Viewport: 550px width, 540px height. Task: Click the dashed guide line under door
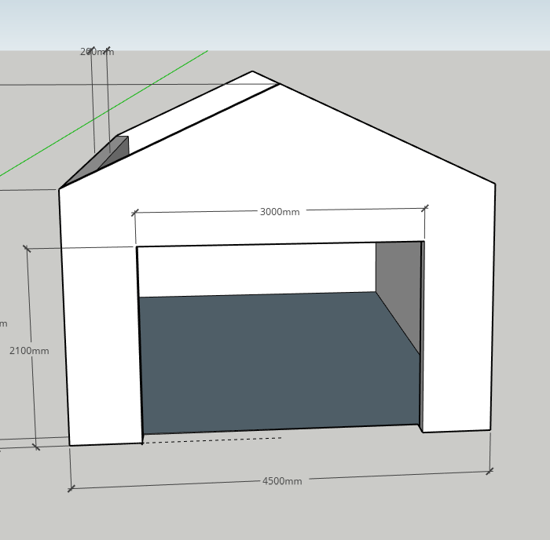pos(212,440)
